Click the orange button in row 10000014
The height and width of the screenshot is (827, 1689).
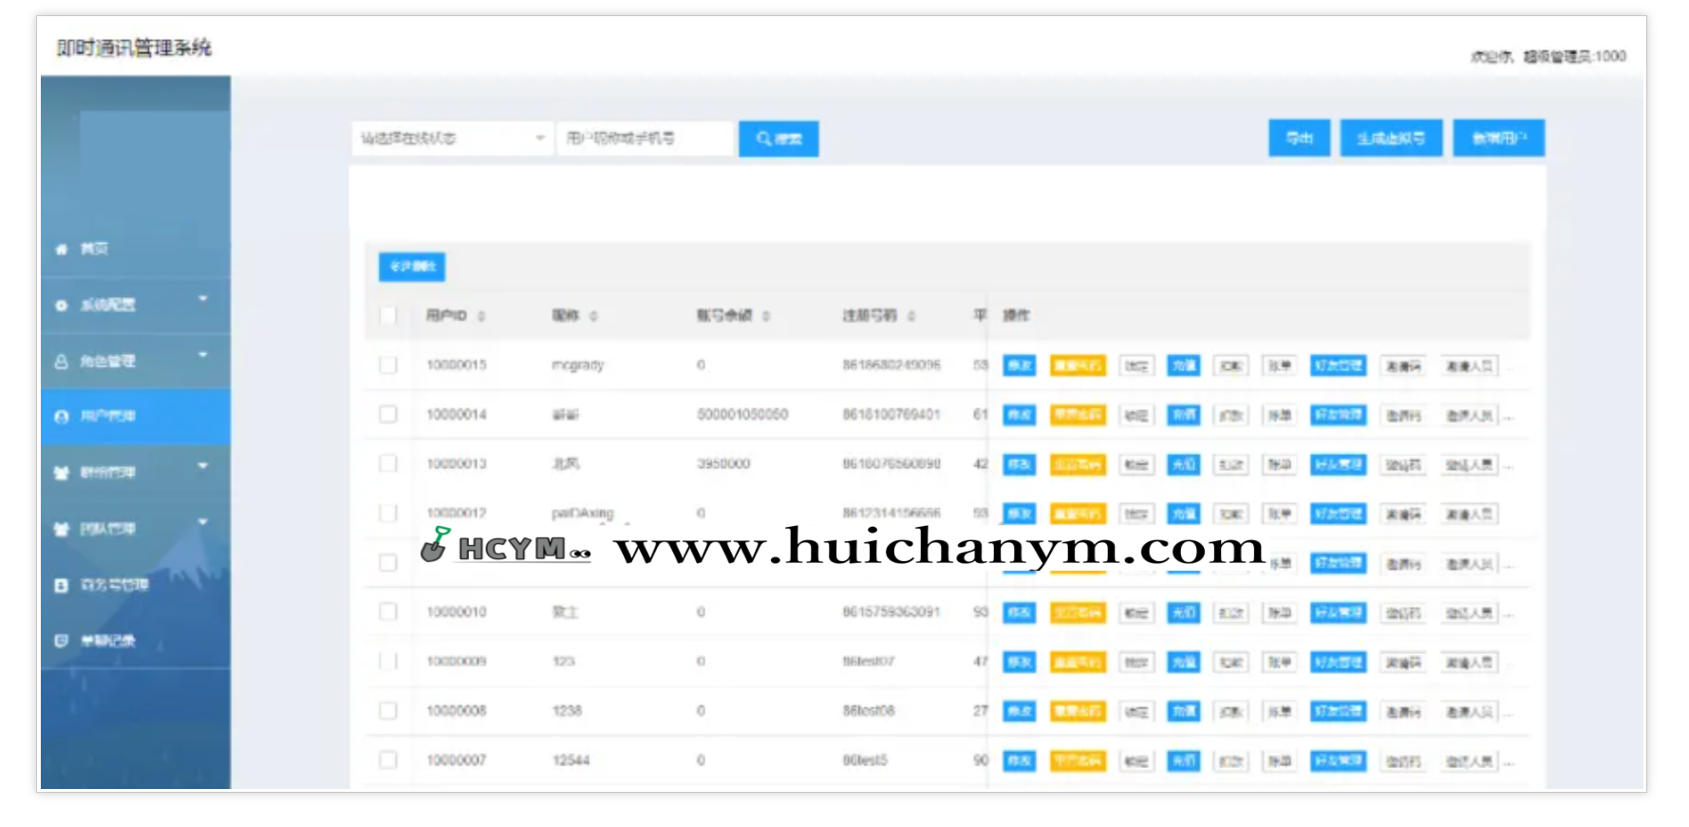[1078, 415]
